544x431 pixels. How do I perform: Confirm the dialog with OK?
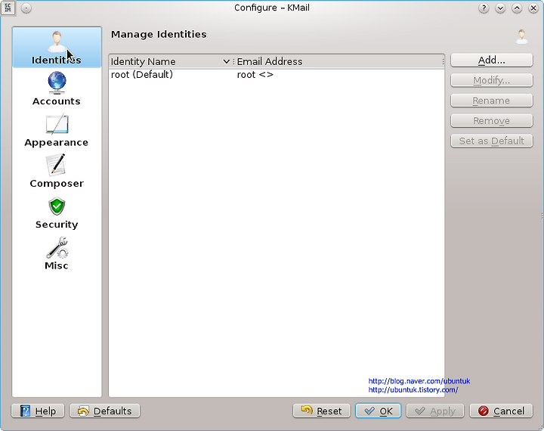point(379,411)
